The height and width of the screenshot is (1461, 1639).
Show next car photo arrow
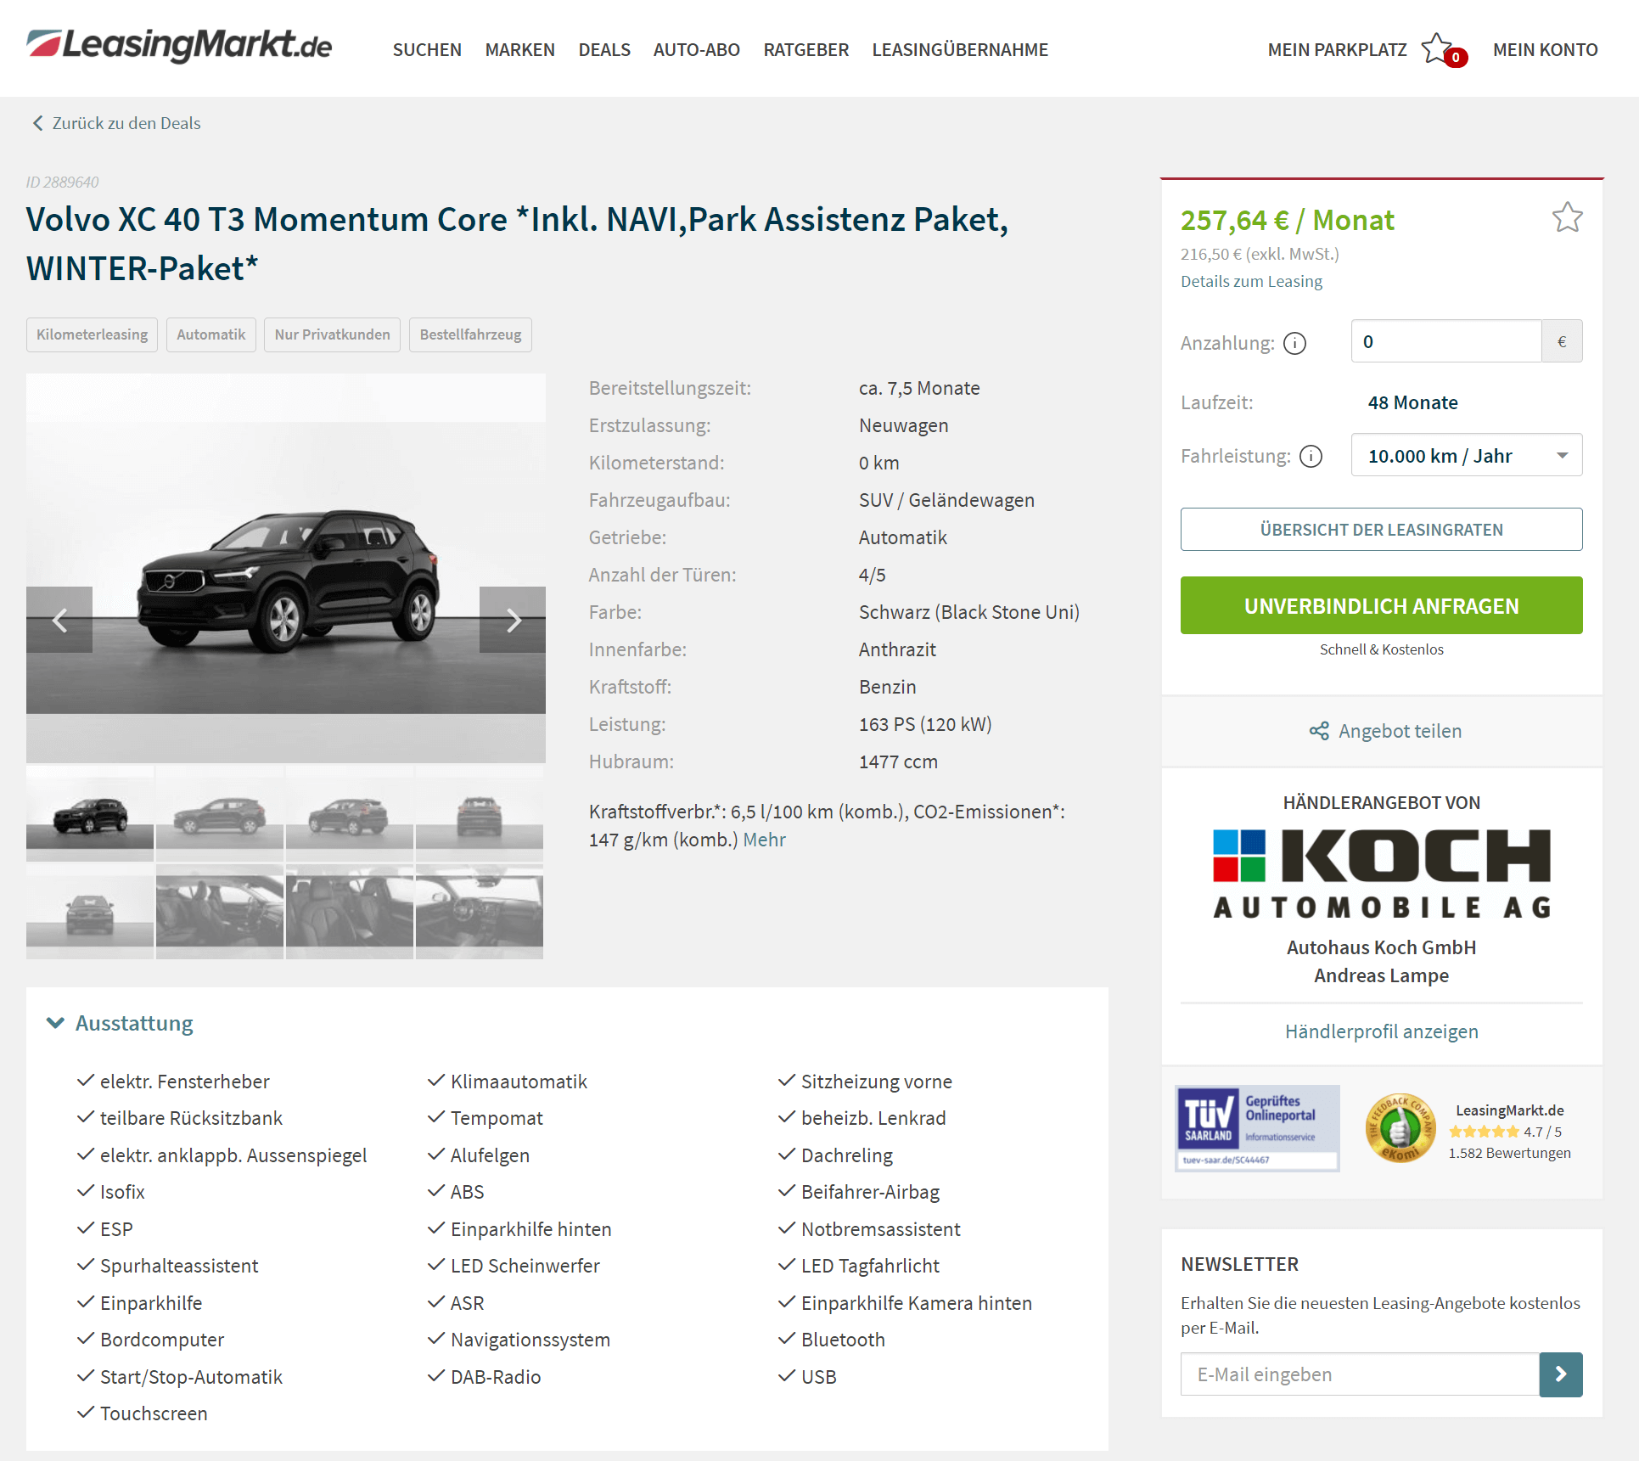pyautogui.click(x=513, y=620)
